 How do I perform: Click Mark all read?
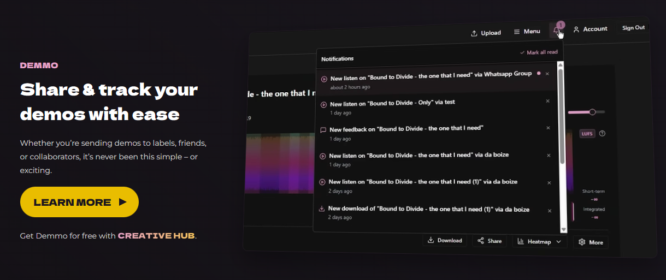point(539,52)
